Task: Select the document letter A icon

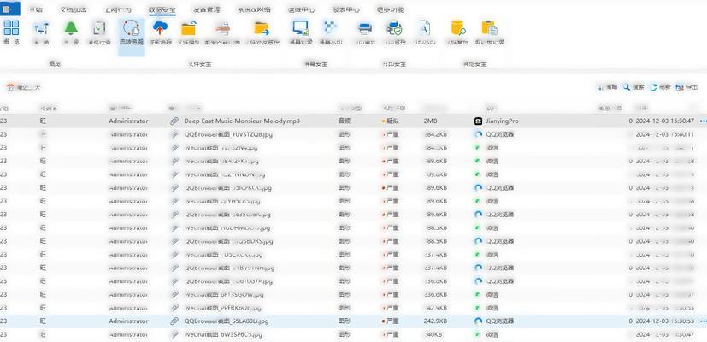Action: click(x=424, y=28)
